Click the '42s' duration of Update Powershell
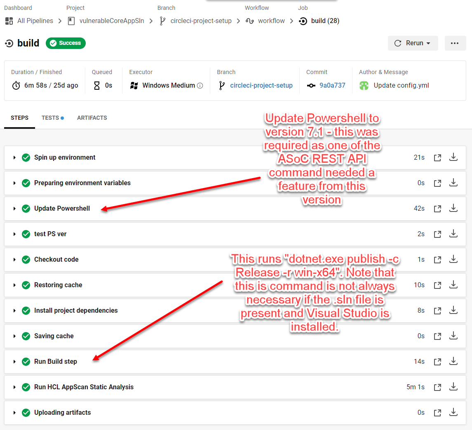Viewport: 472px width, 430px height. (x=419, y=208)
